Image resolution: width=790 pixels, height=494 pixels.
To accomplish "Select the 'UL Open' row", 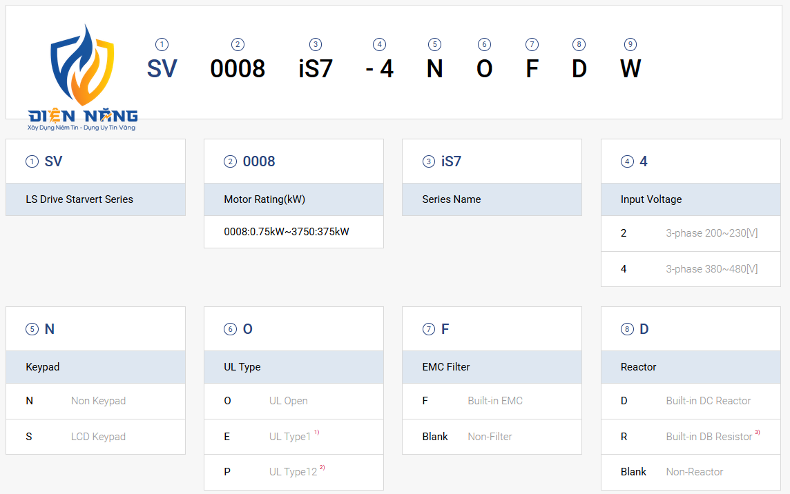I will click(293, 402).
